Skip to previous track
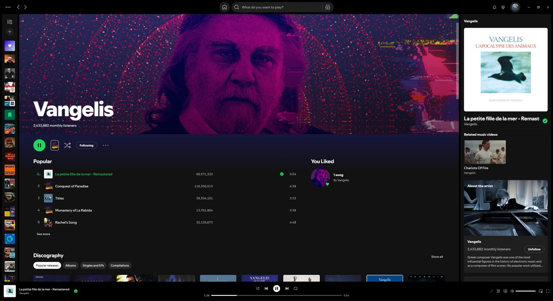 266,289
